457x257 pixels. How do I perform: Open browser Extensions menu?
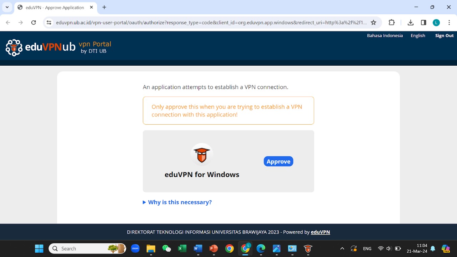click(392, 22)
